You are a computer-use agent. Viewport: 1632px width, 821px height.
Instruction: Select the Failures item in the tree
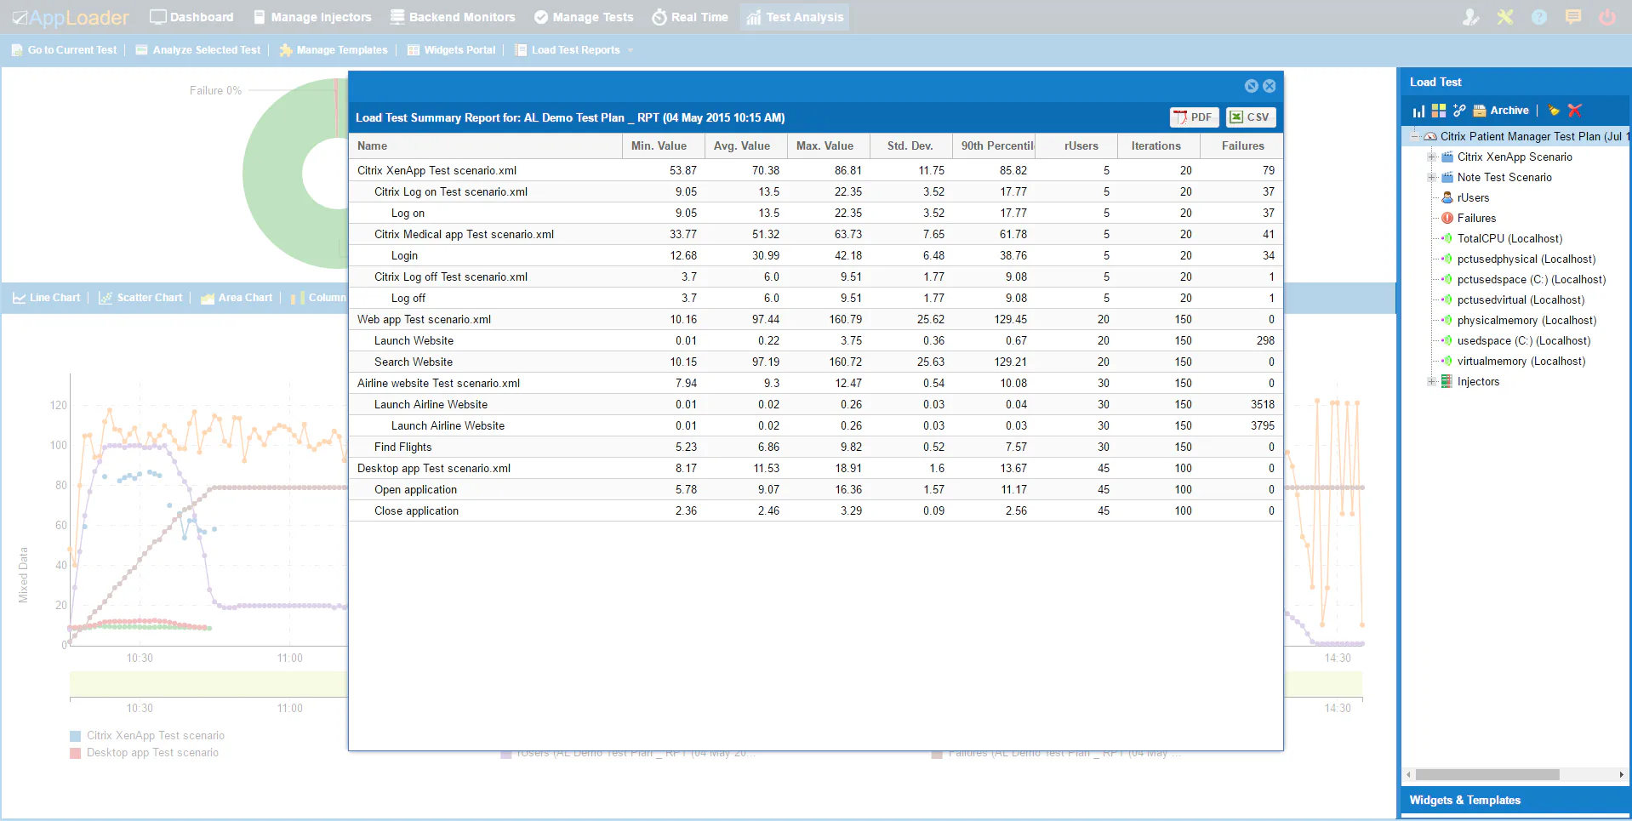point(1476,218)
